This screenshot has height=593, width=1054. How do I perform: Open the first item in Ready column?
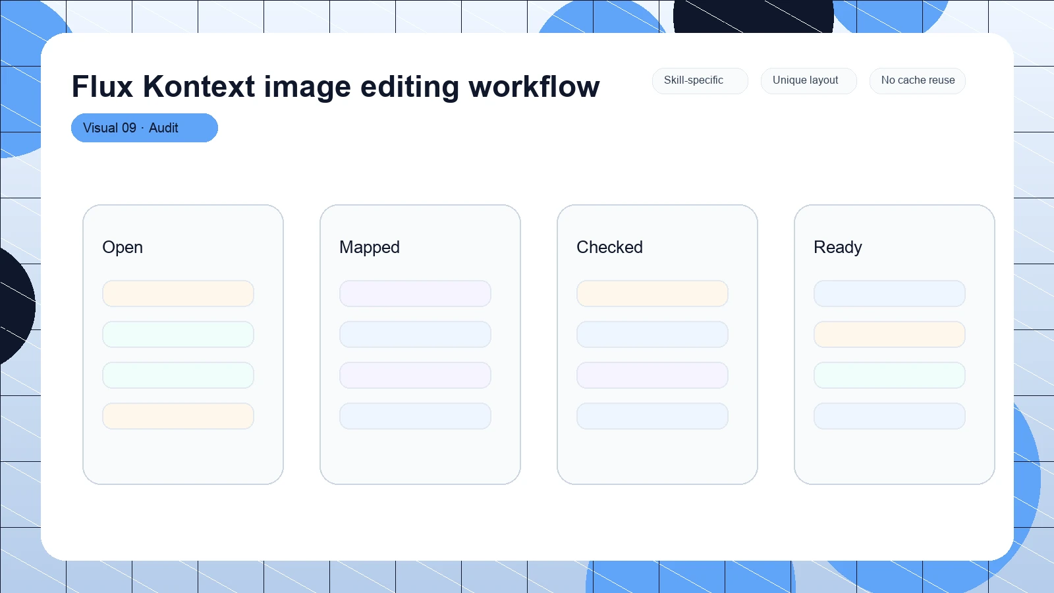pos(889,293)
